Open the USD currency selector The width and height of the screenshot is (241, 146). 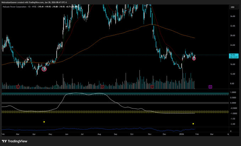[x=233, y=7]
